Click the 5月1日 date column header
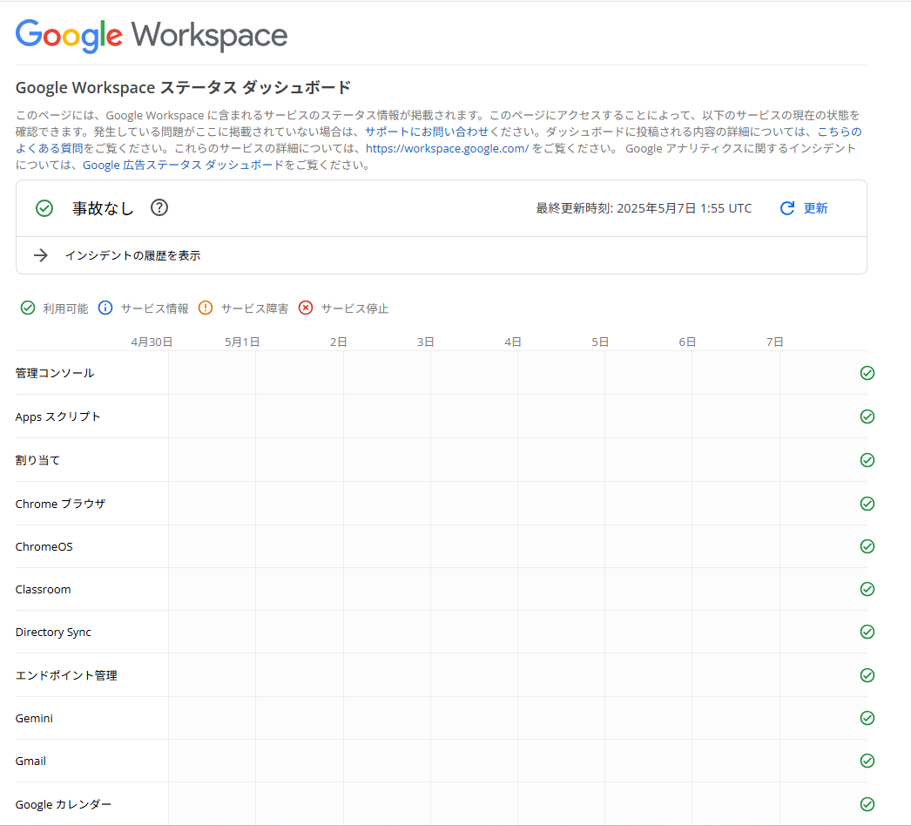Image resolution: width=911 pixels, height=826 pixels. pyautogui.click(x=242, y=342)
